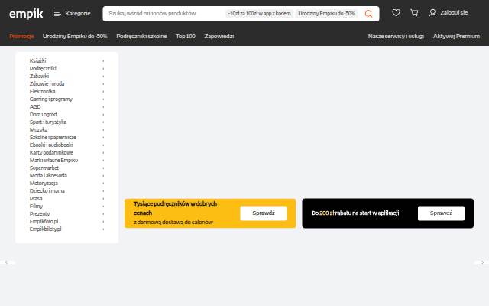Open the Zapowiedzi section
Viewport: 489px width, 306px height.
(x=219, y=36)
